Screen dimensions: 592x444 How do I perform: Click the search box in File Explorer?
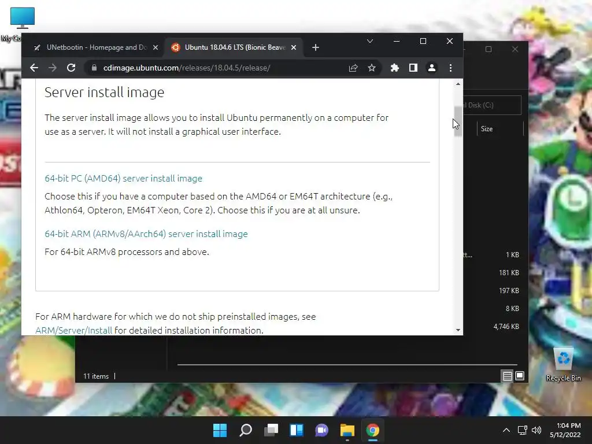tap(493, 105)
